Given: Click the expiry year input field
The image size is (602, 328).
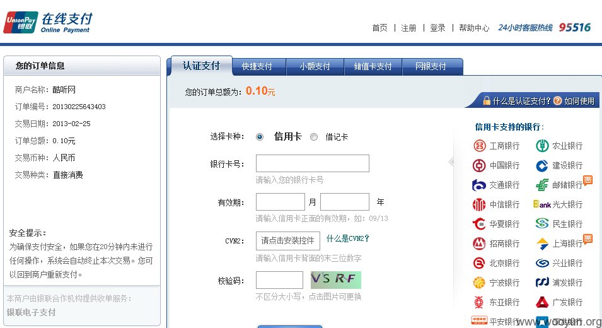Looking at the screenshot, I should [x=345, y=202].
